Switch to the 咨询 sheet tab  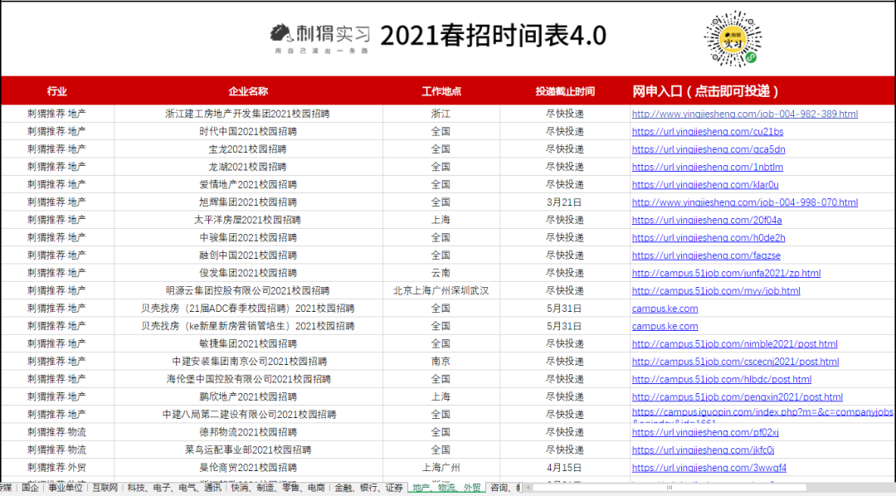pos(503,488)
